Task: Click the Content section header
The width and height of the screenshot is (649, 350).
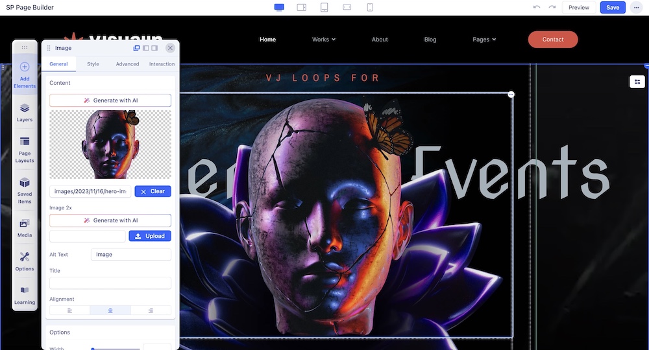Action: pos(60,83)
